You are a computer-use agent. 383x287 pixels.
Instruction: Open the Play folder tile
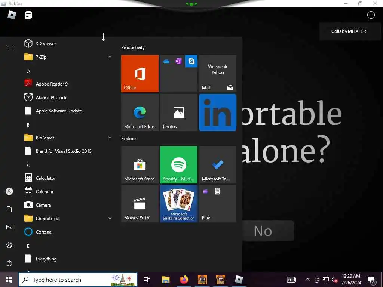218,204
